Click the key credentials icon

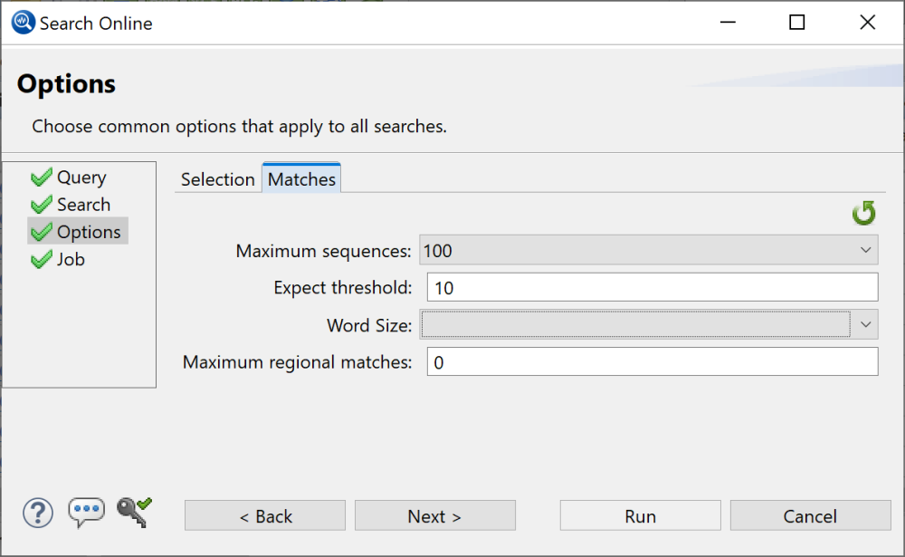click(x=132, y=513)
